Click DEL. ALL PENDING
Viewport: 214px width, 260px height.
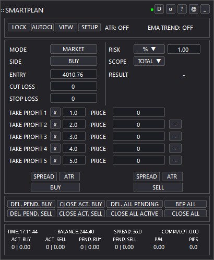click(135, 204)
